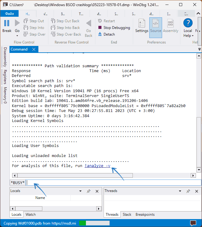Click the Locals horizontal scrollbar thumb
This screenshot has width=202, height=227.
pos(29,209)
